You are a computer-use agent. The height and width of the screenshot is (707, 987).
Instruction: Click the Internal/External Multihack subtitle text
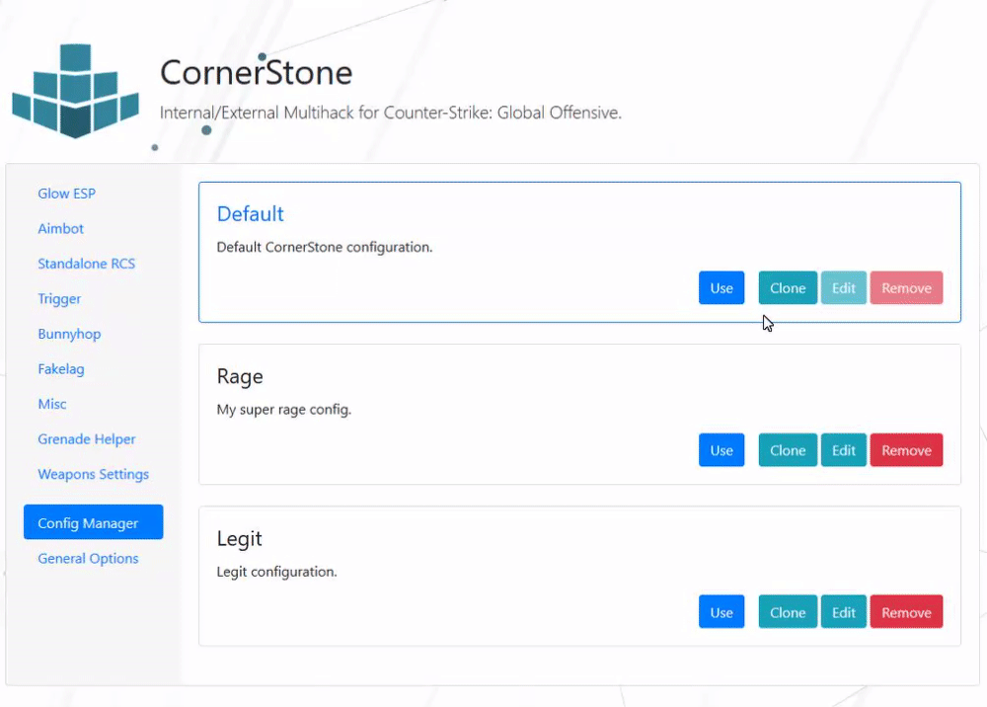pos(390,113)
